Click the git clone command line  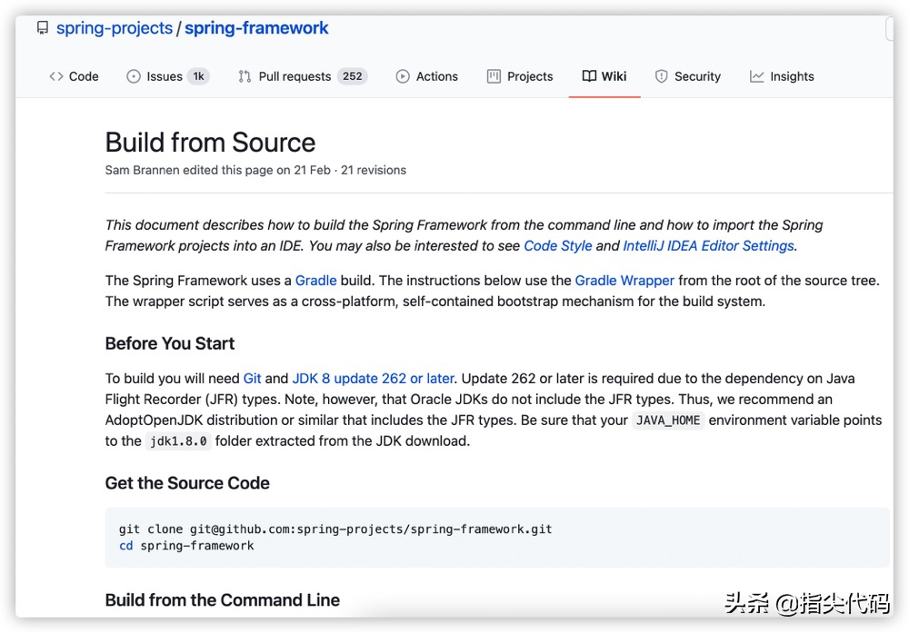tap(335, 529)
